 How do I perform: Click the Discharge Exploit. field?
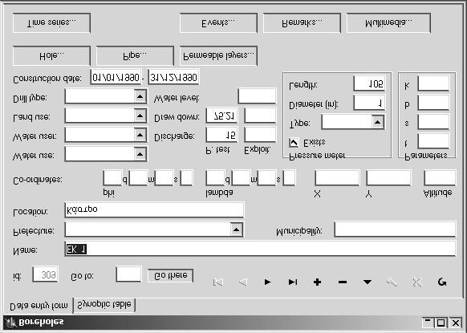click(x=260, y=135)
